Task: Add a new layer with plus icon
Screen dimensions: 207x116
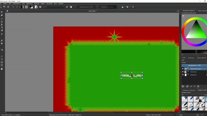Action: pyautogui.click(x=183, y=86)
